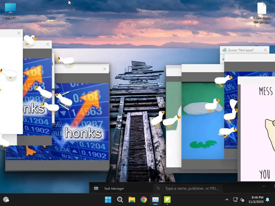Click the Desktop Goose taskbar icon
275x206 pixels.
[x=167, y=200]
